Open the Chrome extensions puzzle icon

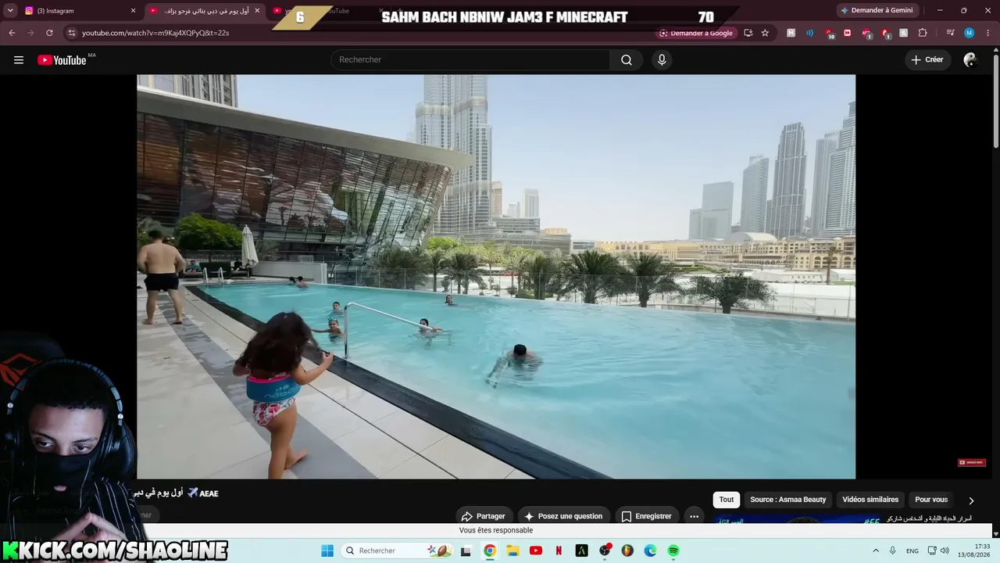pos(923,33)
